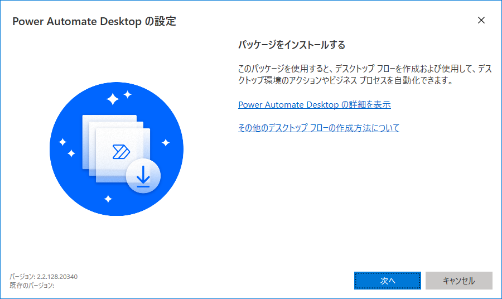This screenshot has height=299, width=502.
Task: Click the package description paragraph starting このパッケージを使用すると
Action: click(x=365, y=74)
